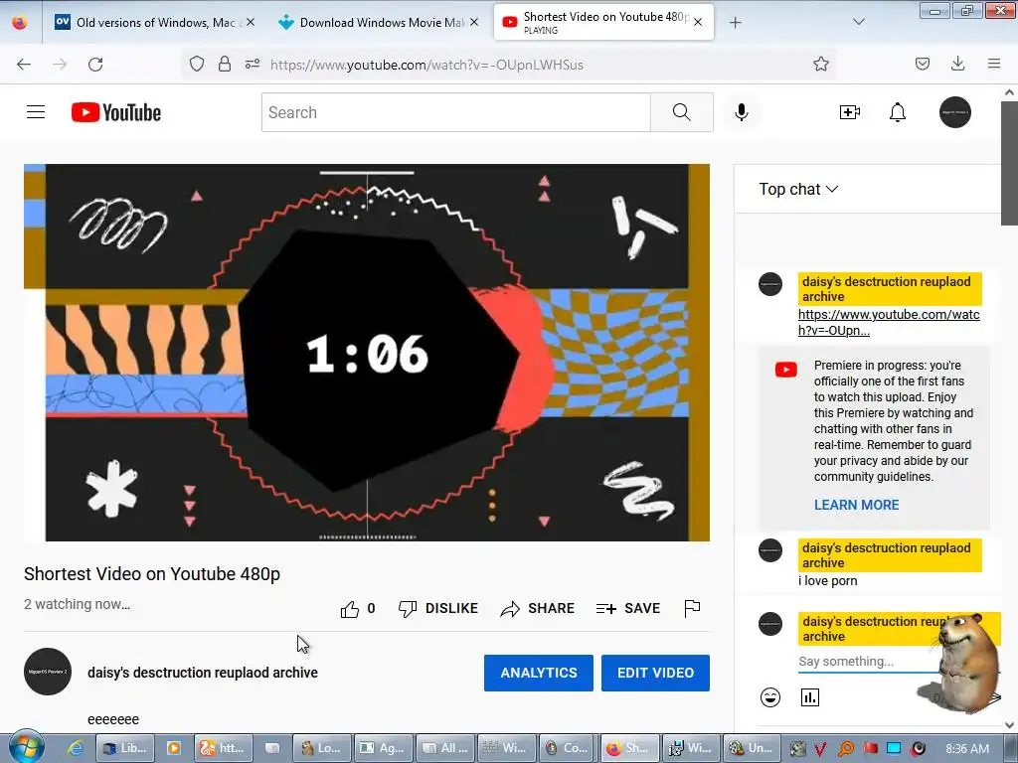This screenshot has width=1018, height=763.
Task: Click the video title Shortest Video on Youtube 480p
Action: point(152,574)
